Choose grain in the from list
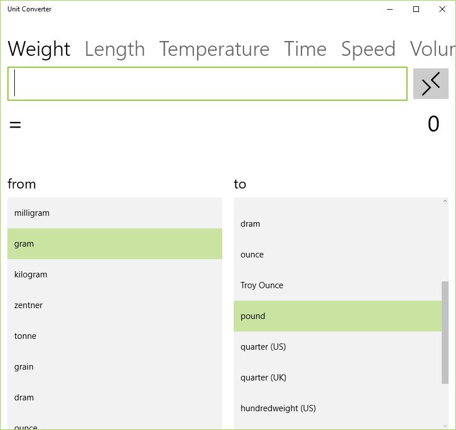Image resolution: width=456 pixels, height=430 pixels. (x=115, y=367)
